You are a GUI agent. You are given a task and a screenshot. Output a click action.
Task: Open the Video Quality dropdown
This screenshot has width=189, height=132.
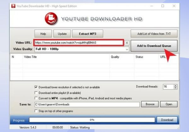[82, 49]
